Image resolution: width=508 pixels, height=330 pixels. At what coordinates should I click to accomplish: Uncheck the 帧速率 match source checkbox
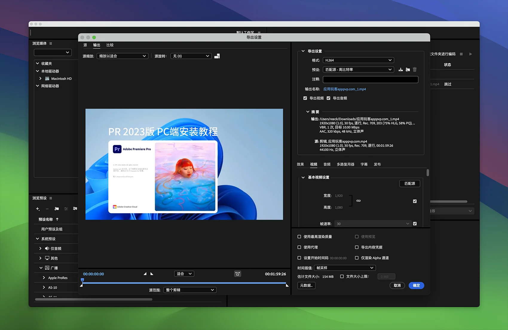tap(415, 224)
